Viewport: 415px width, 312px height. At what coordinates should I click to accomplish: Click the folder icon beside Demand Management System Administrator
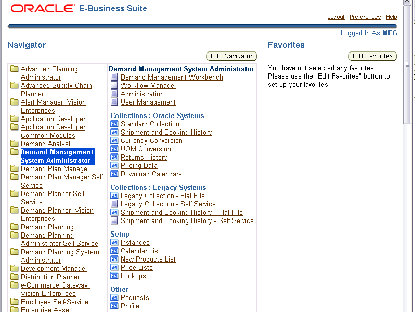click(x=14, y=152)
